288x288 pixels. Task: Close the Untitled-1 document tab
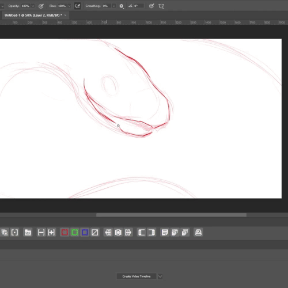(x=65, y=15)
